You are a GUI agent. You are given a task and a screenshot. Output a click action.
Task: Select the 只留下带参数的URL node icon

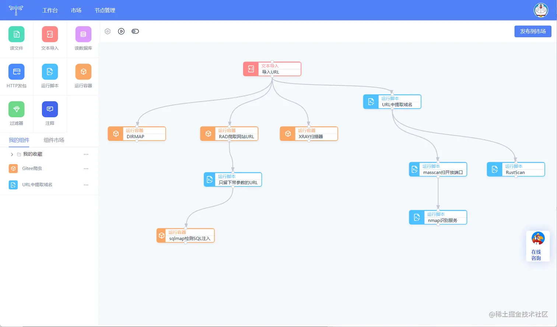210,179
